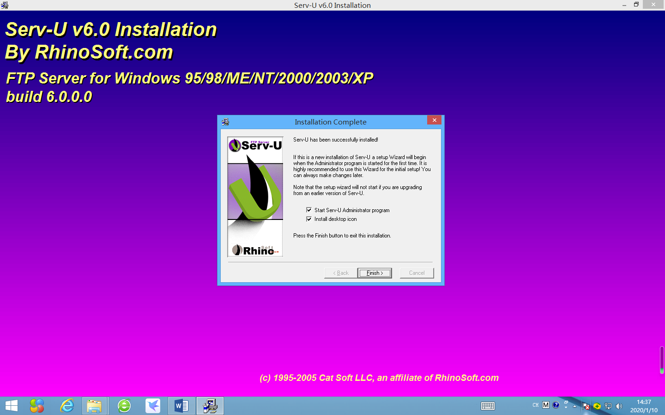The image size is (665, 415).
Task: Open the clock showing 14:37
Action: pos(644,406)
